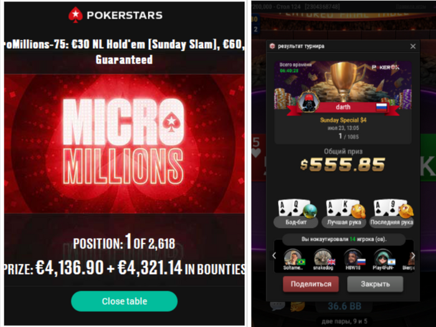Screen dimensions: 436x327
Task: Click darth's player avatar
Action: point(309,102)
